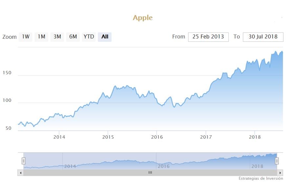Select the All zoom button
The image size is (287, 182).
(105, 36)
